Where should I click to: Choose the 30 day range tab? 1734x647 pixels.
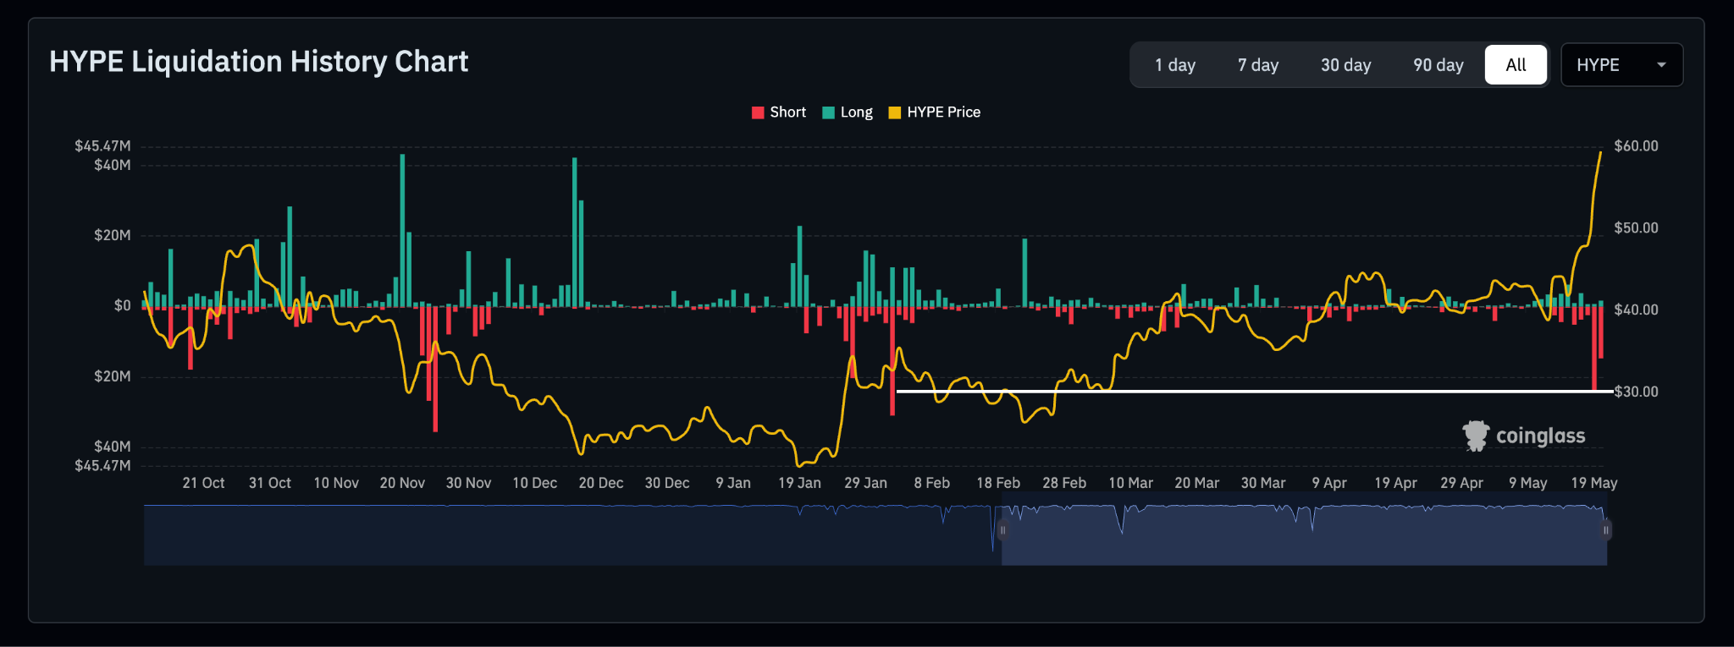pyautogui.click(x=1345, y=65)
